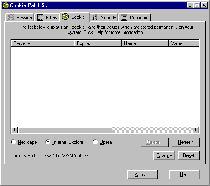Click the horizontal scrollbar thumb
Image resolution: width=210 pixels, height=186 pixels.
[x=65, y=130]
